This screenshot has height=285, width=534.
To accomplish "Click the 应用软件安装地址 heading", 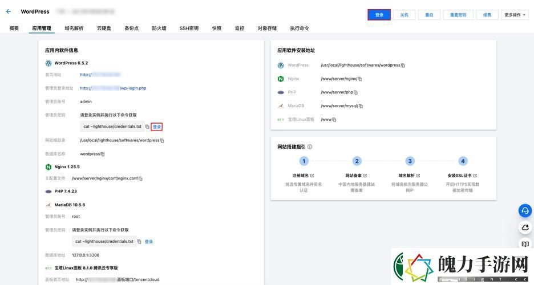I will click(296, 50).
